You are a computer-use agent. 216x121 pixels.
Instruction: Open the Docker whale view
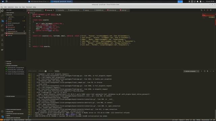2,50
